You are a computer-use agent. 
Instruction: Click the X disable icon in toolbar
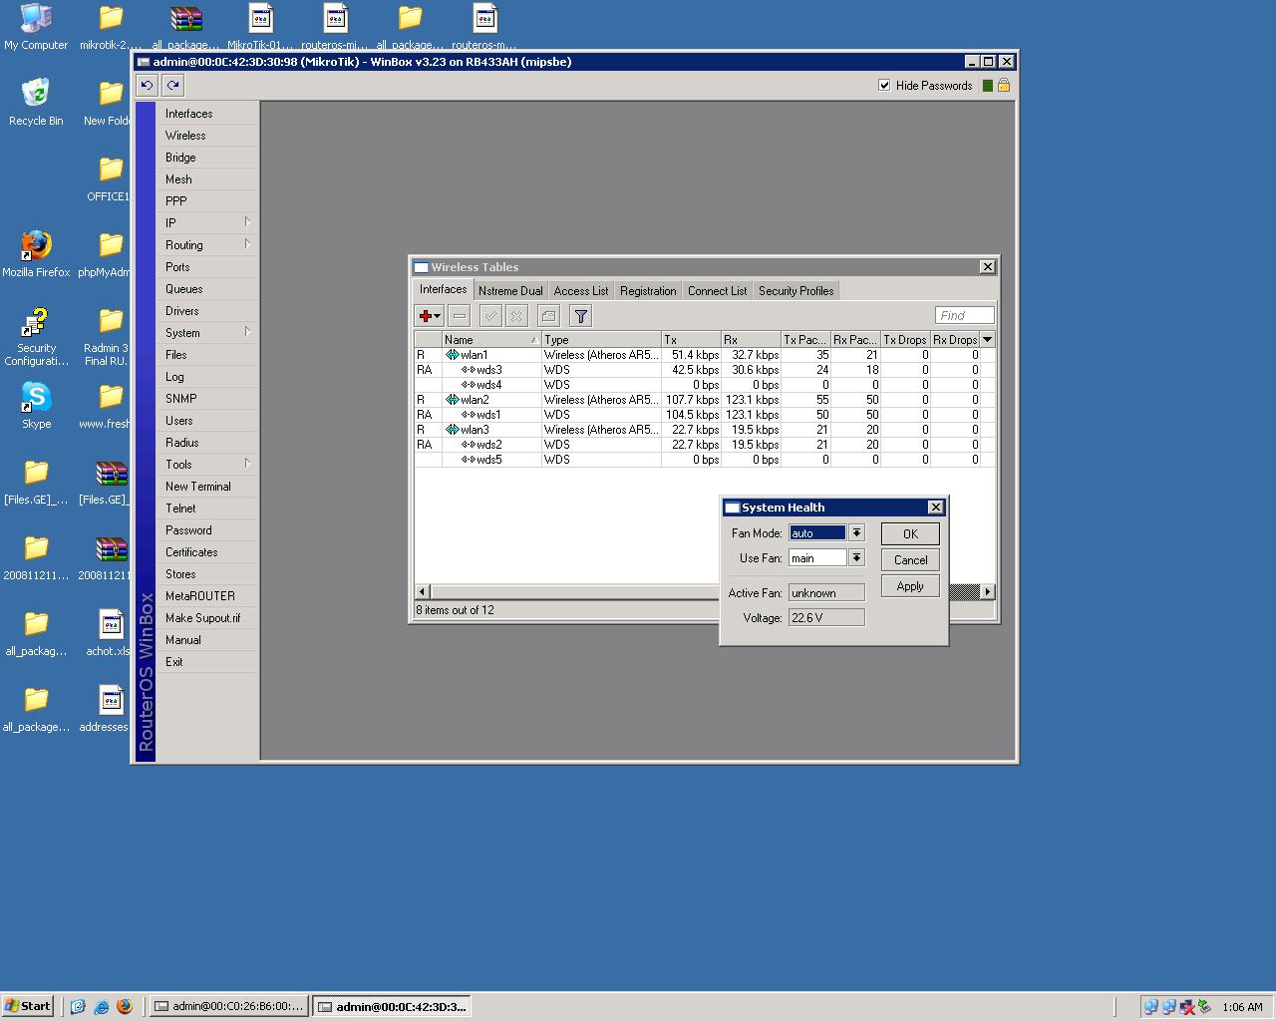point(516,316)
